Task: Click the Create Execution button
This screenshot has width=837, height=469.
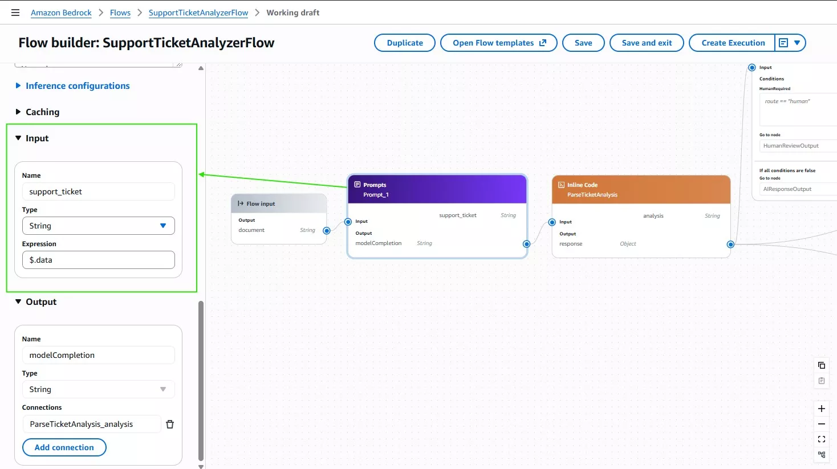Action: (x=733, y=43)
